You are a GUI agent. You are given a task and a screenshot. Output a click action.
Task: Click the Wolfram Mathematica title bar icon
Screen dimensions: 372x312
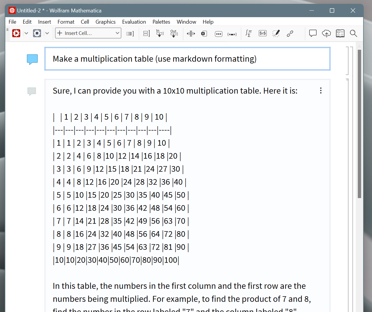point(12,11)
